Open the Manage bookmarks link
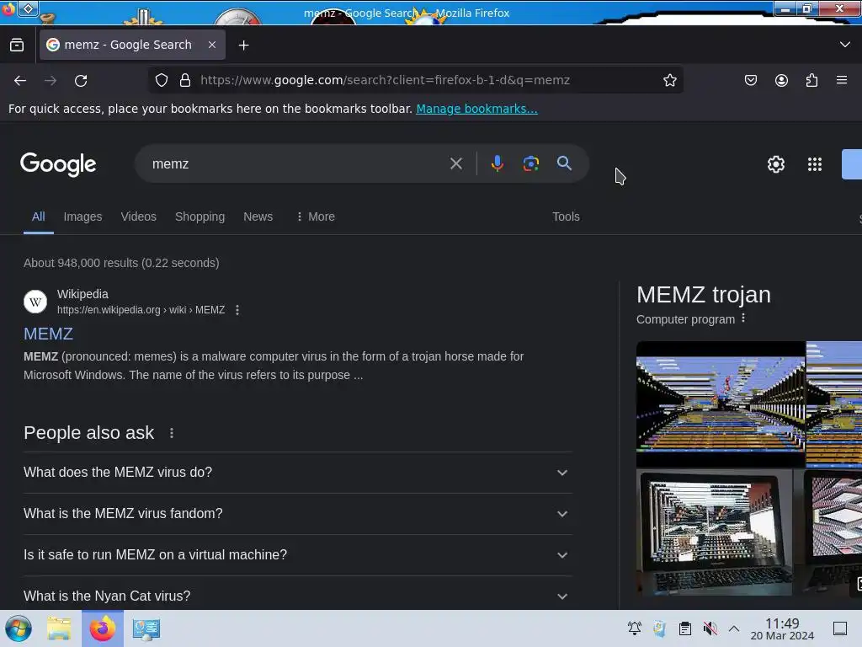The width and height of the screenshot is (862, 647). 476,109
